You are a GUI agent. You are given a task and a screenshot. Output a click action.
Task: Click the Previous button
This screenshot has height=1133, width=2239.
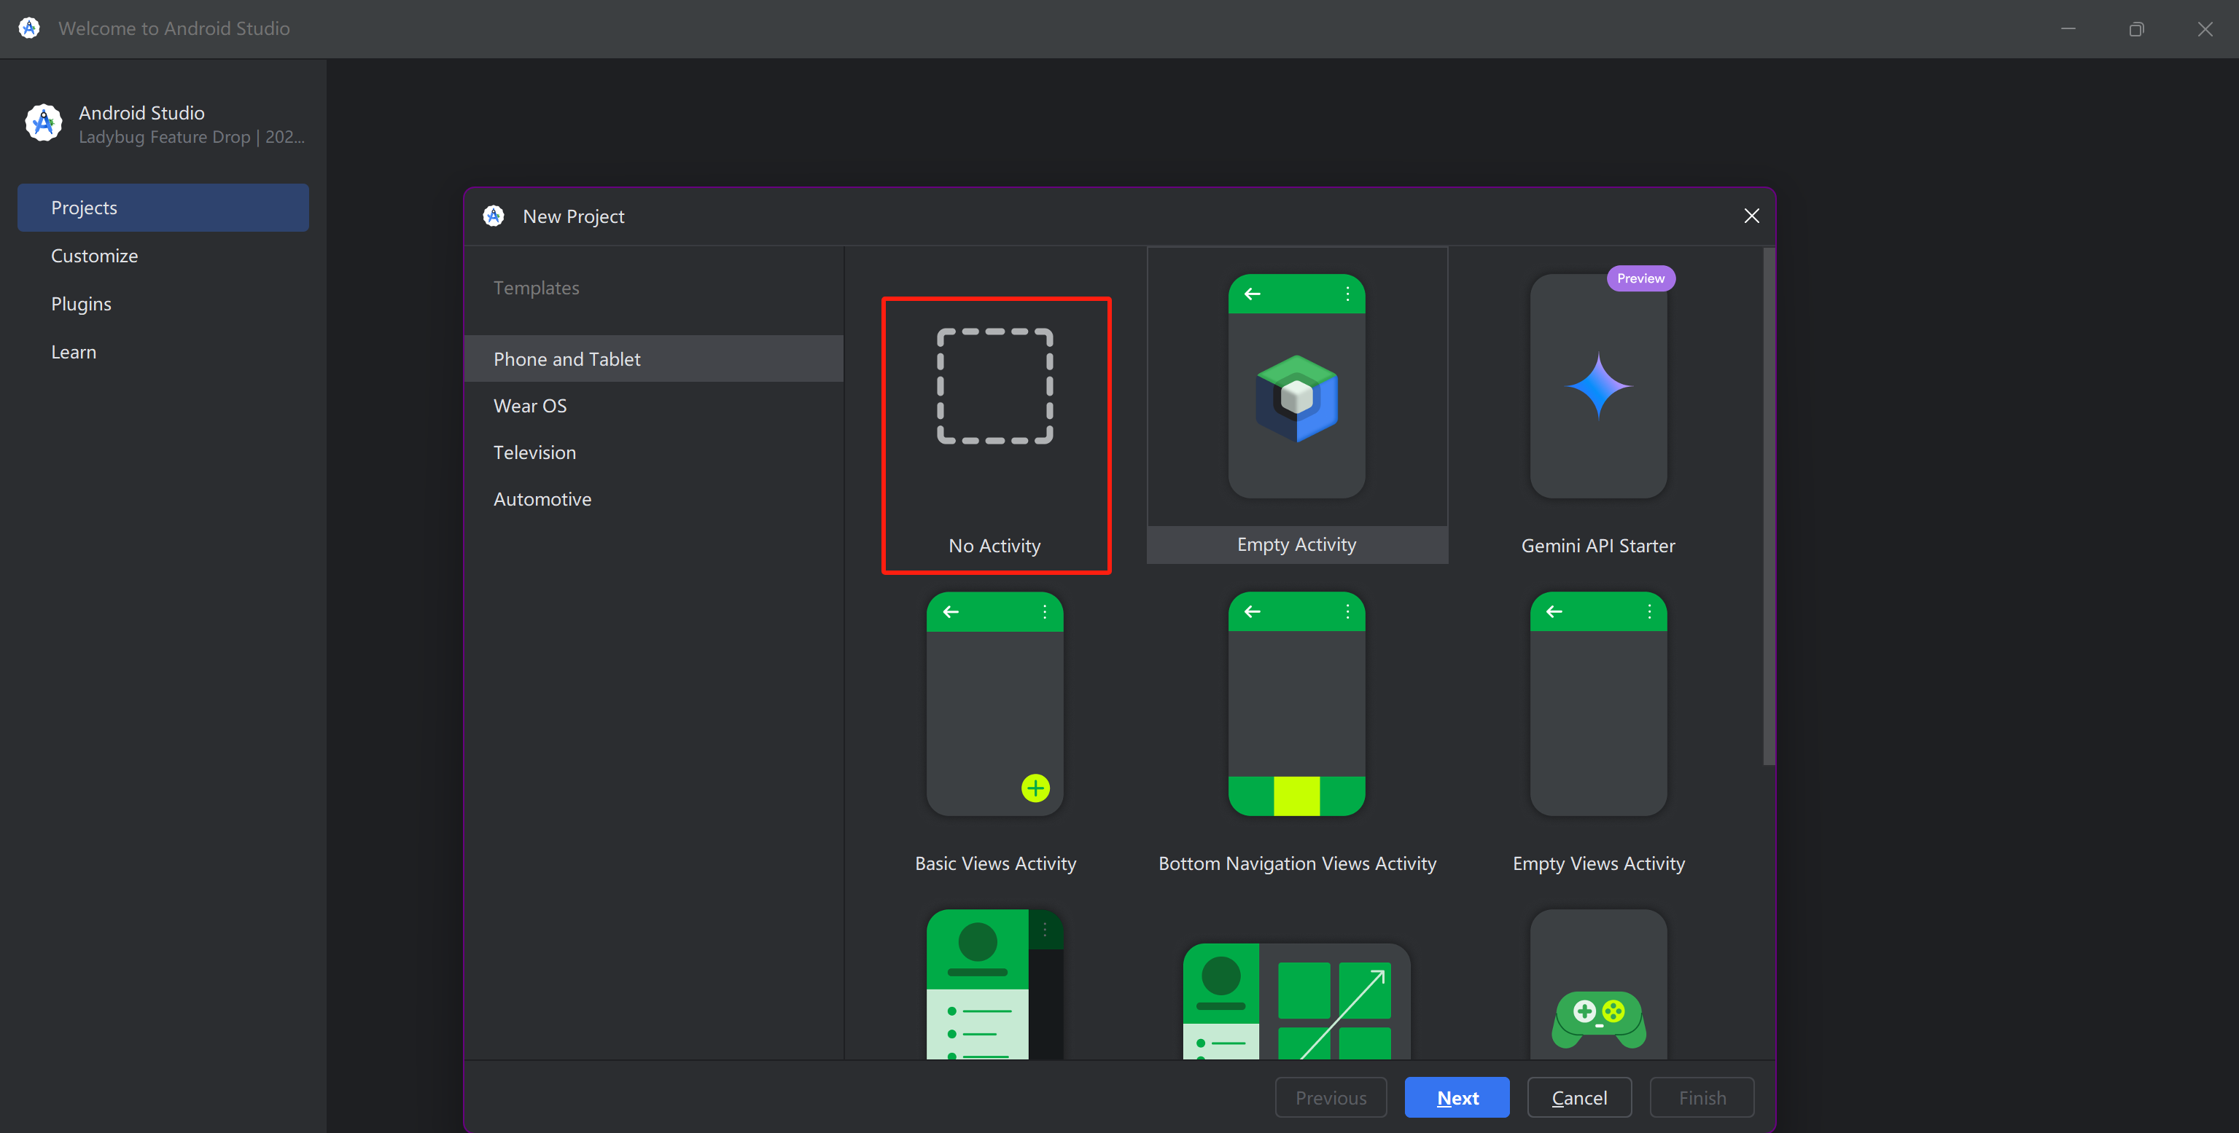pyautogui.click(x=1331, y=1097)
